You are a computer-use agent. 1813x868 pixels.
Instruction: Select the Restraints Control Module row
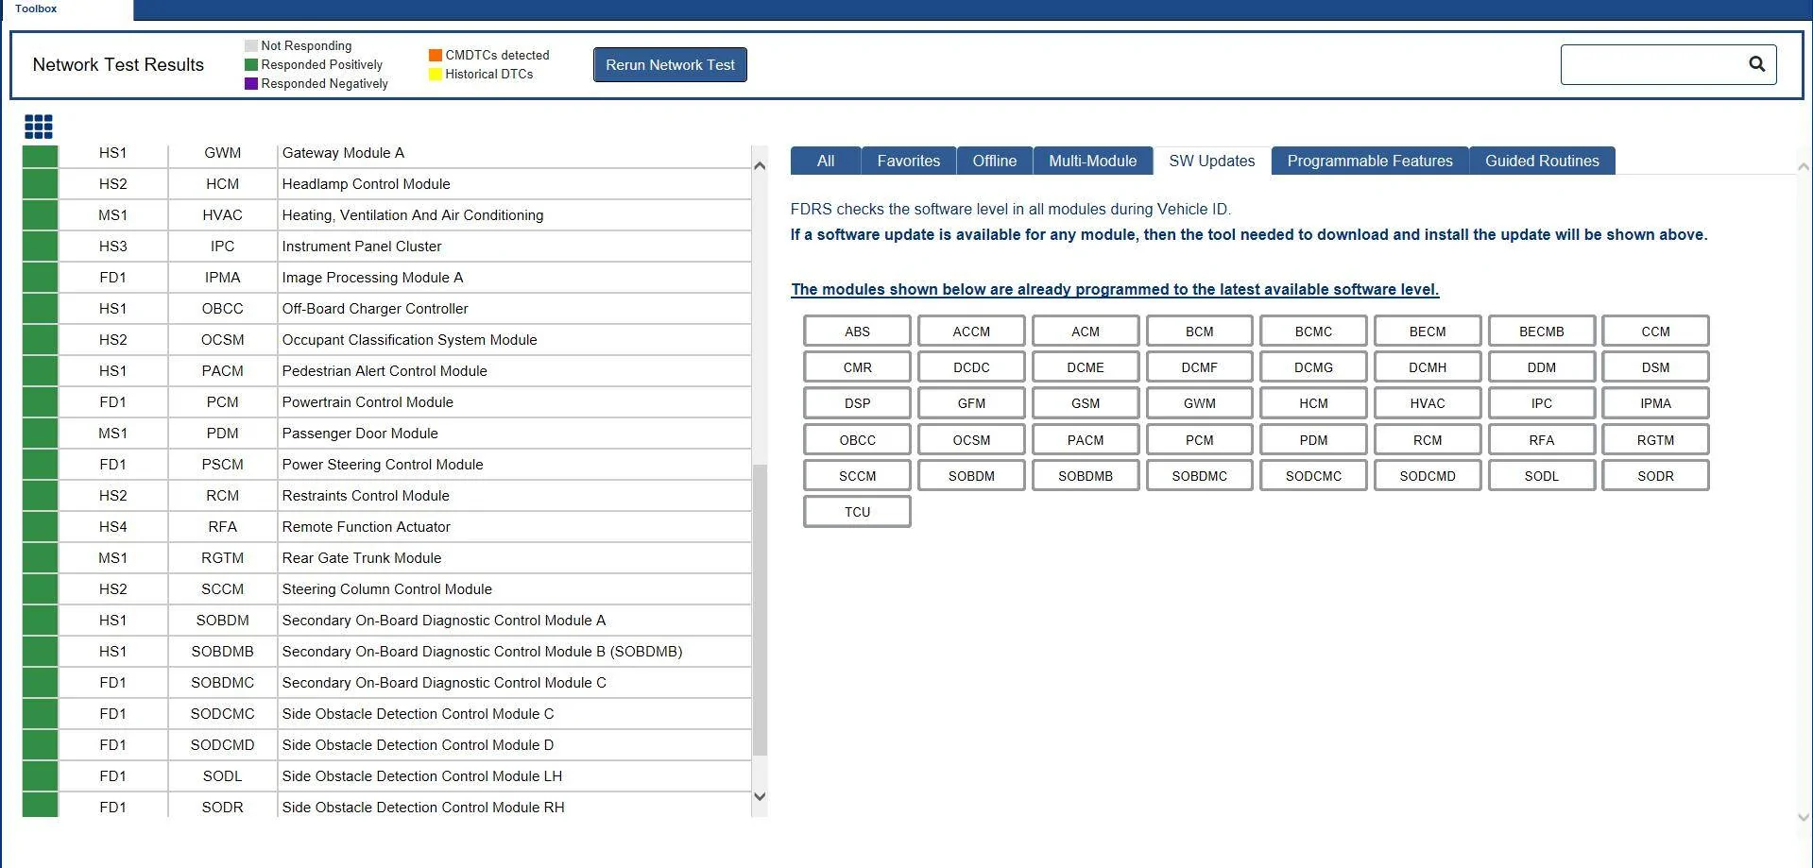387,496
